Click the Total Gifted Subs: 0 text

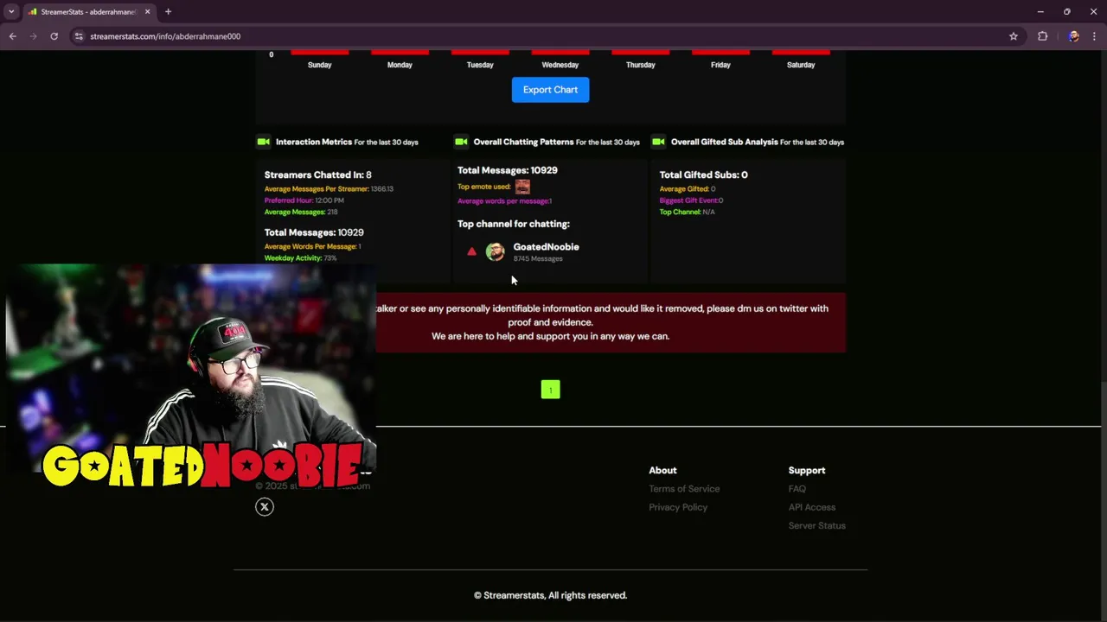click(x=703, y=175)
